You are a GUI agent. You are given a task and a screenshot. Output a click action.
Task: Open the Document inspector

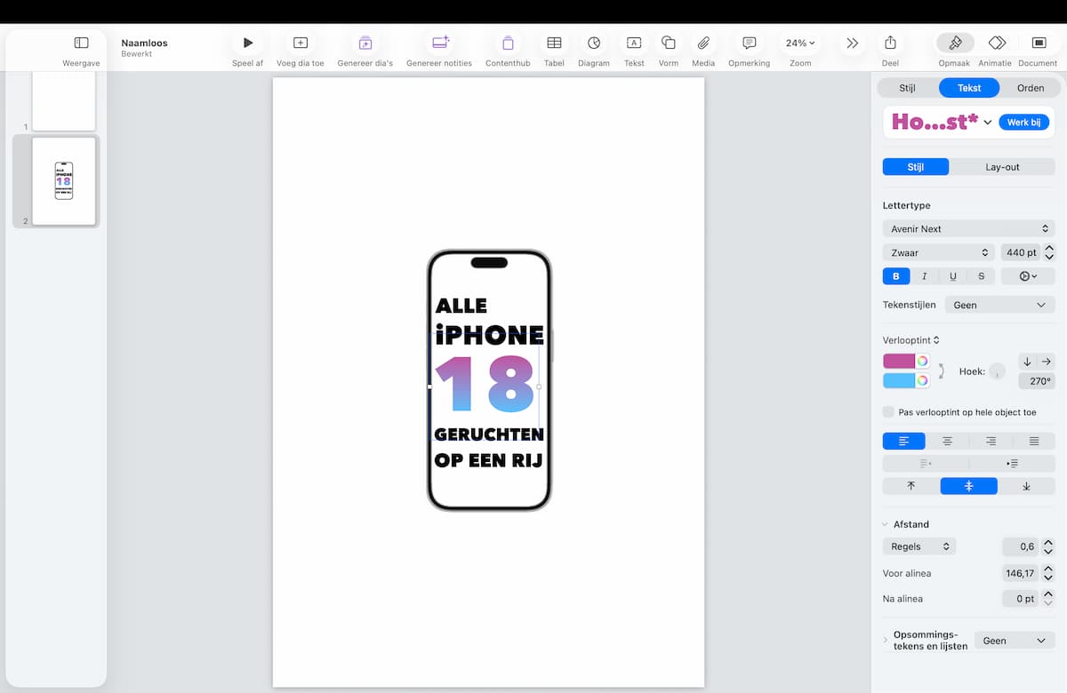[1039, 43]
